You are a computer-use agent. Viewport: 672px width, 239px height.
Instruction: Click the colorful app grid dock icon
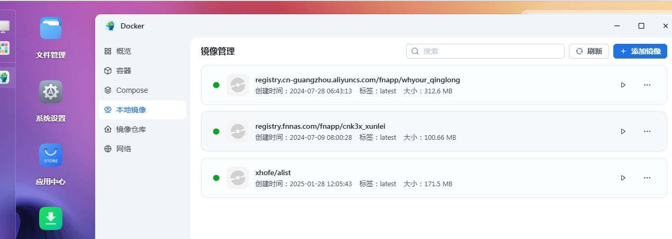point(4,48)
